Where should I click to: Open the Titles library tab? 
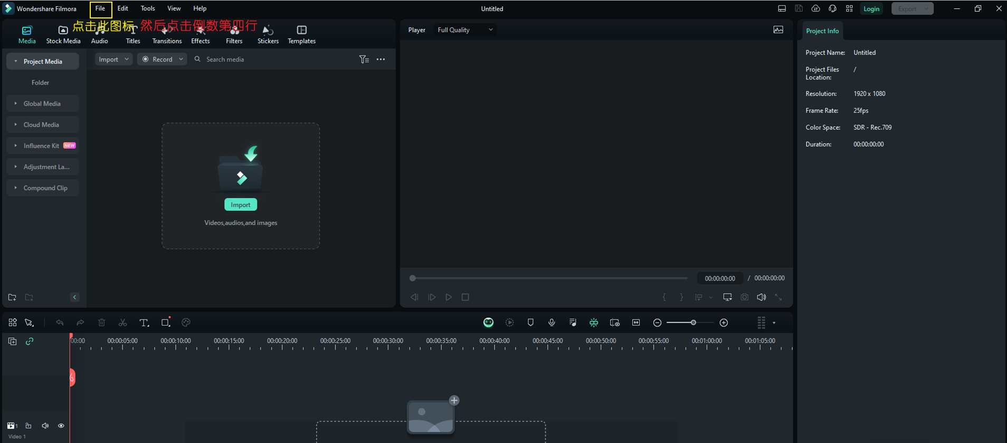133,35
